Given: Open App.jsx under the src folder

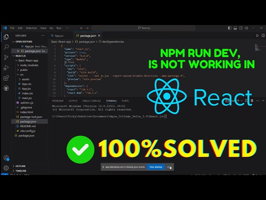Looking at the screenshot, I should [x=30, y=89].
